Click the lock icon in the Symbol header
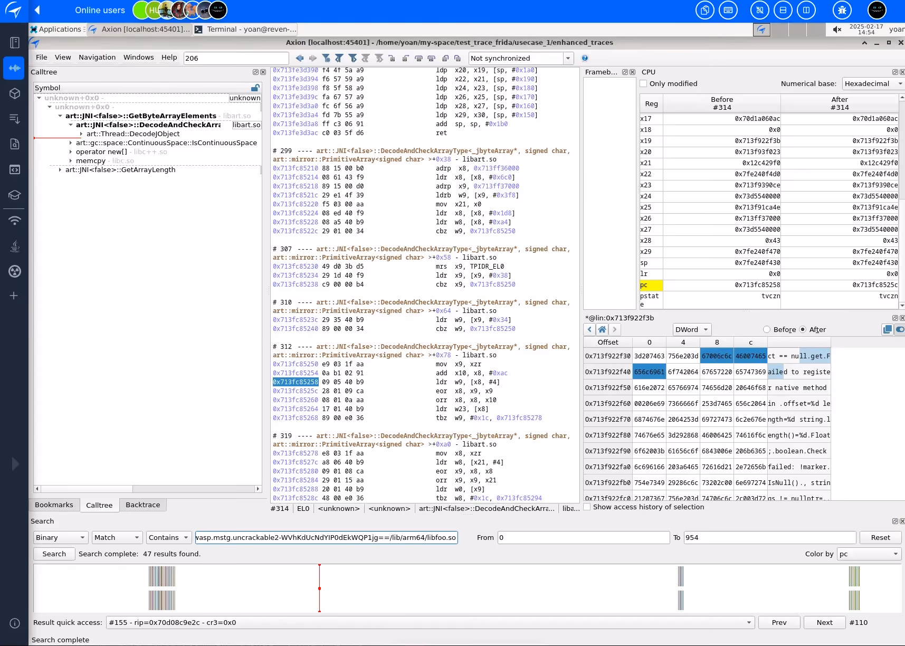905x646 pixels. pyautogui.click(x=255, y=88)
